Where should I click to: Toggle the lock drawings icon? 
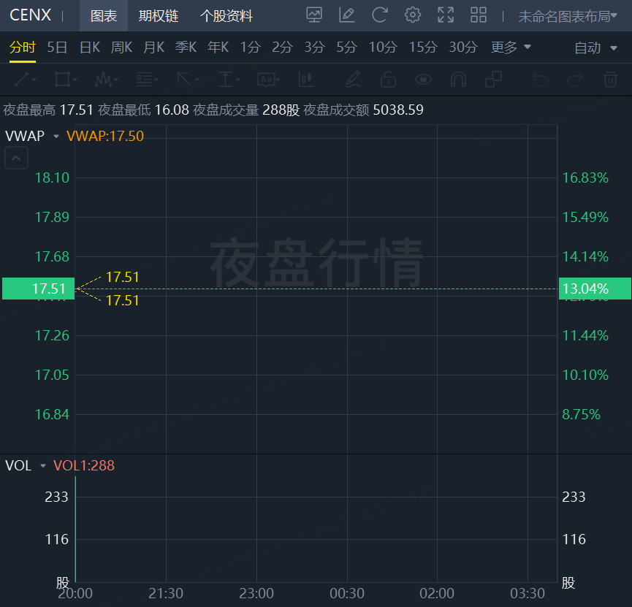click(x=388, y=80)
